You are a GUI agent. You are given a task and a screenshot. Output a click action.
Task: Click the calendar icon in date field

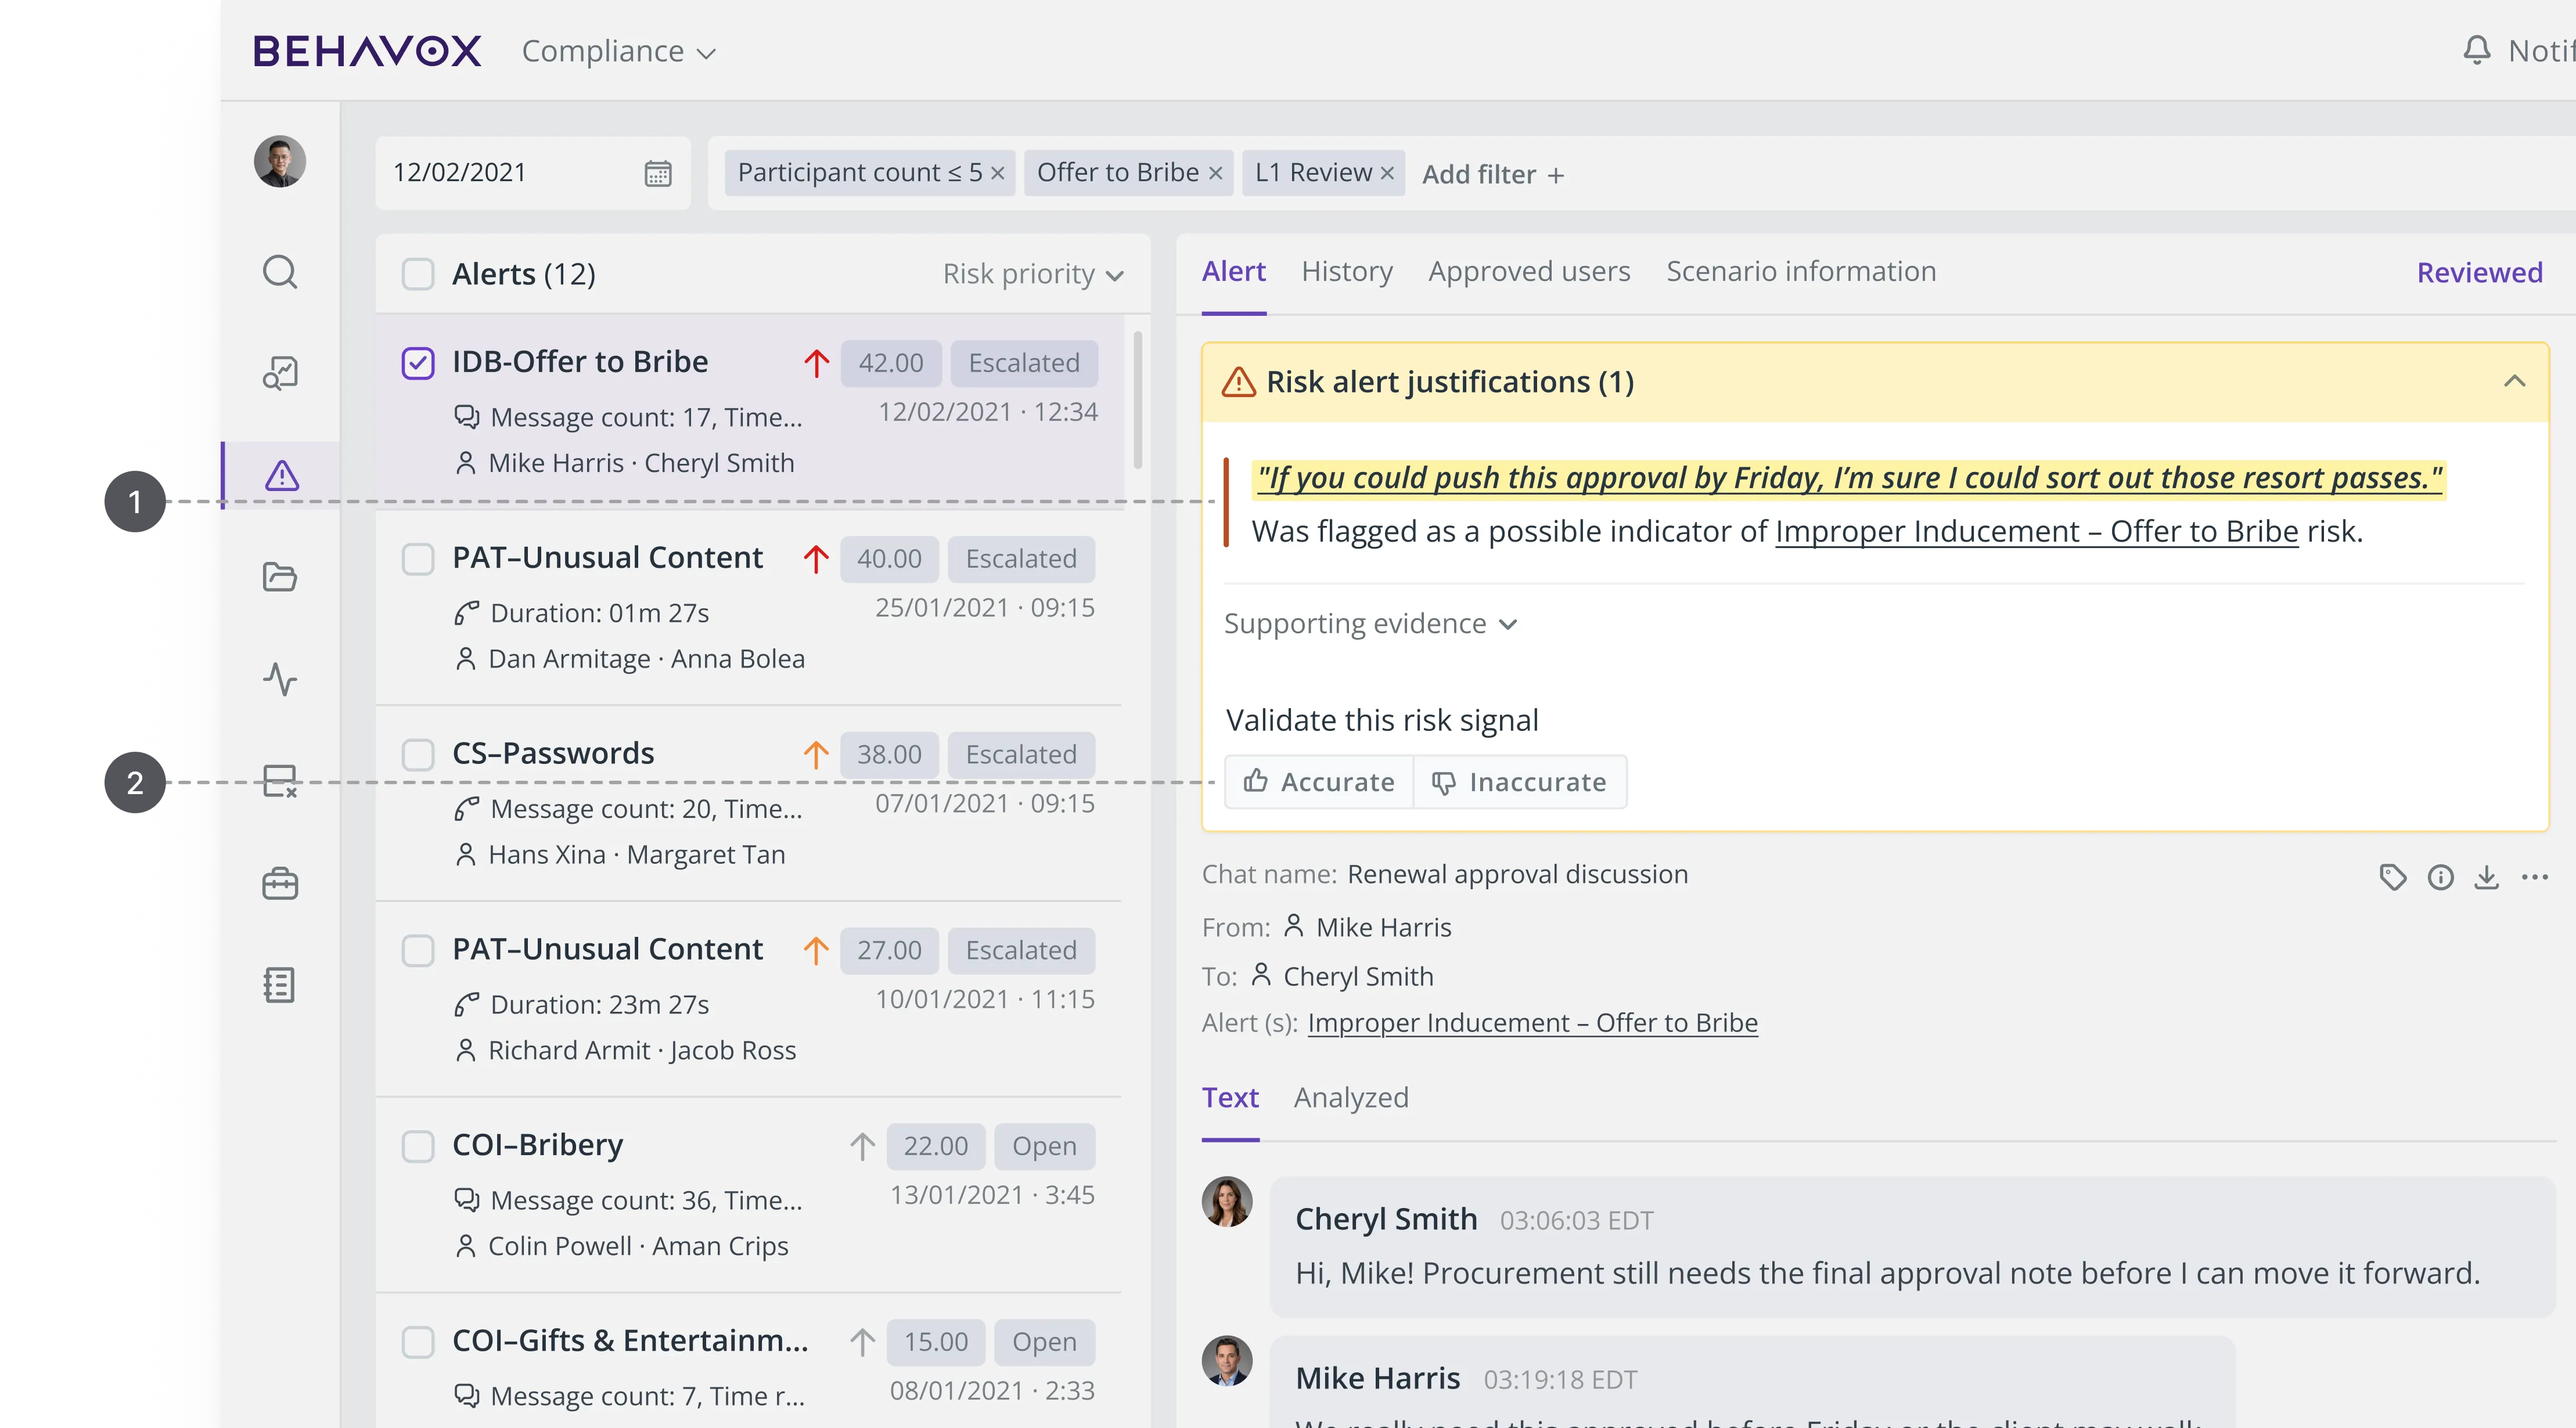[657, 173]
